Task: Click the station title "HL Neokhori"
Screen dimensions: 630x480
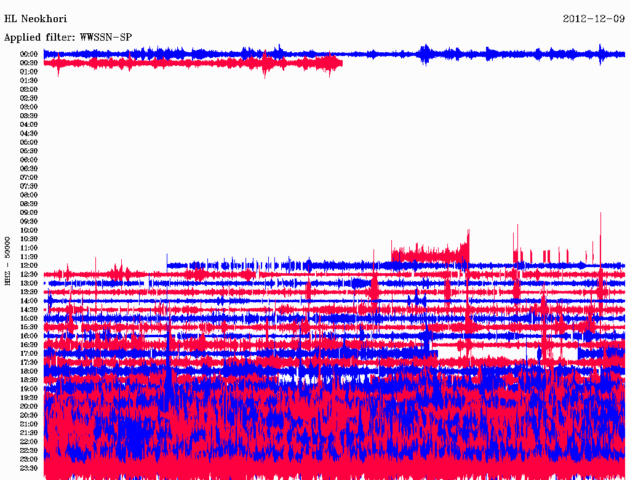Action: [x=35, y=19]
